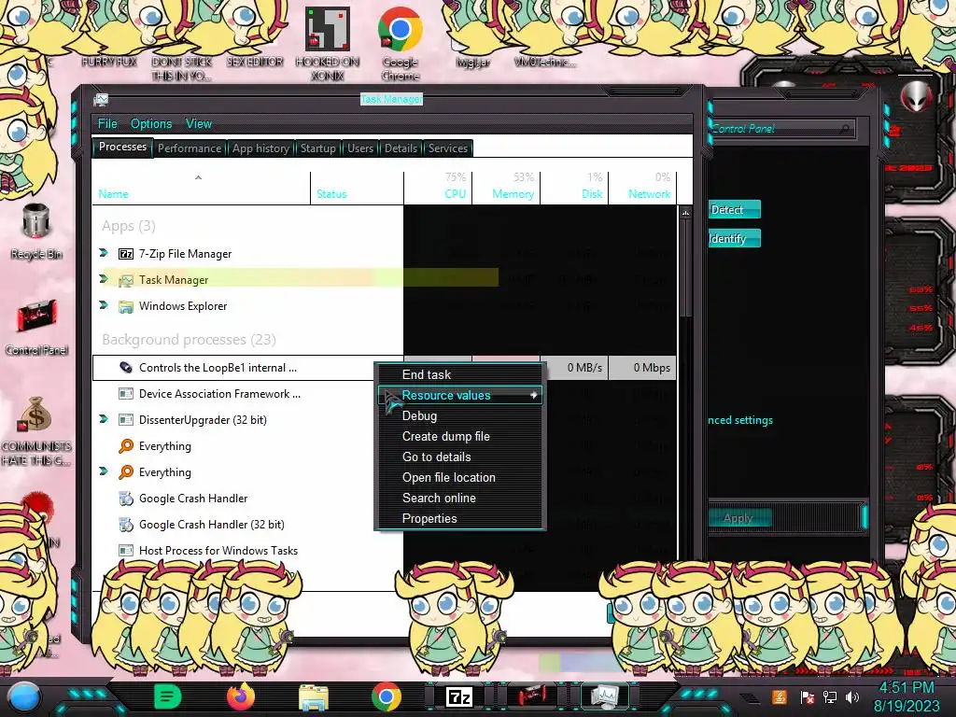
Task: Choose Search online in context menu
Action: [459, 499]
